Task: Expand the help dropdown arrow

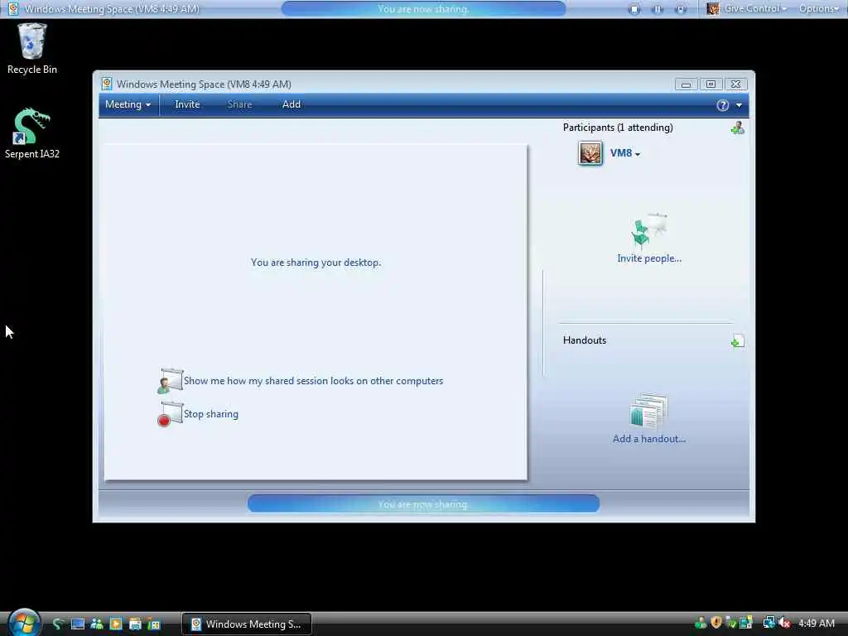Action: [x=739, y=105]
